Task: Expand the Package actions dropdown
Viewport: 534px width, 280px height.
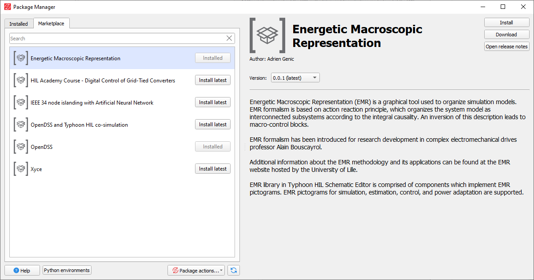Action: 196,270
